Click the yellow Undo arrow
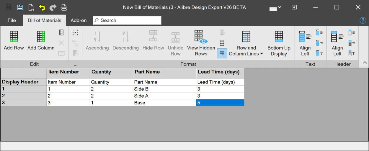 click(x=42, y=7)
